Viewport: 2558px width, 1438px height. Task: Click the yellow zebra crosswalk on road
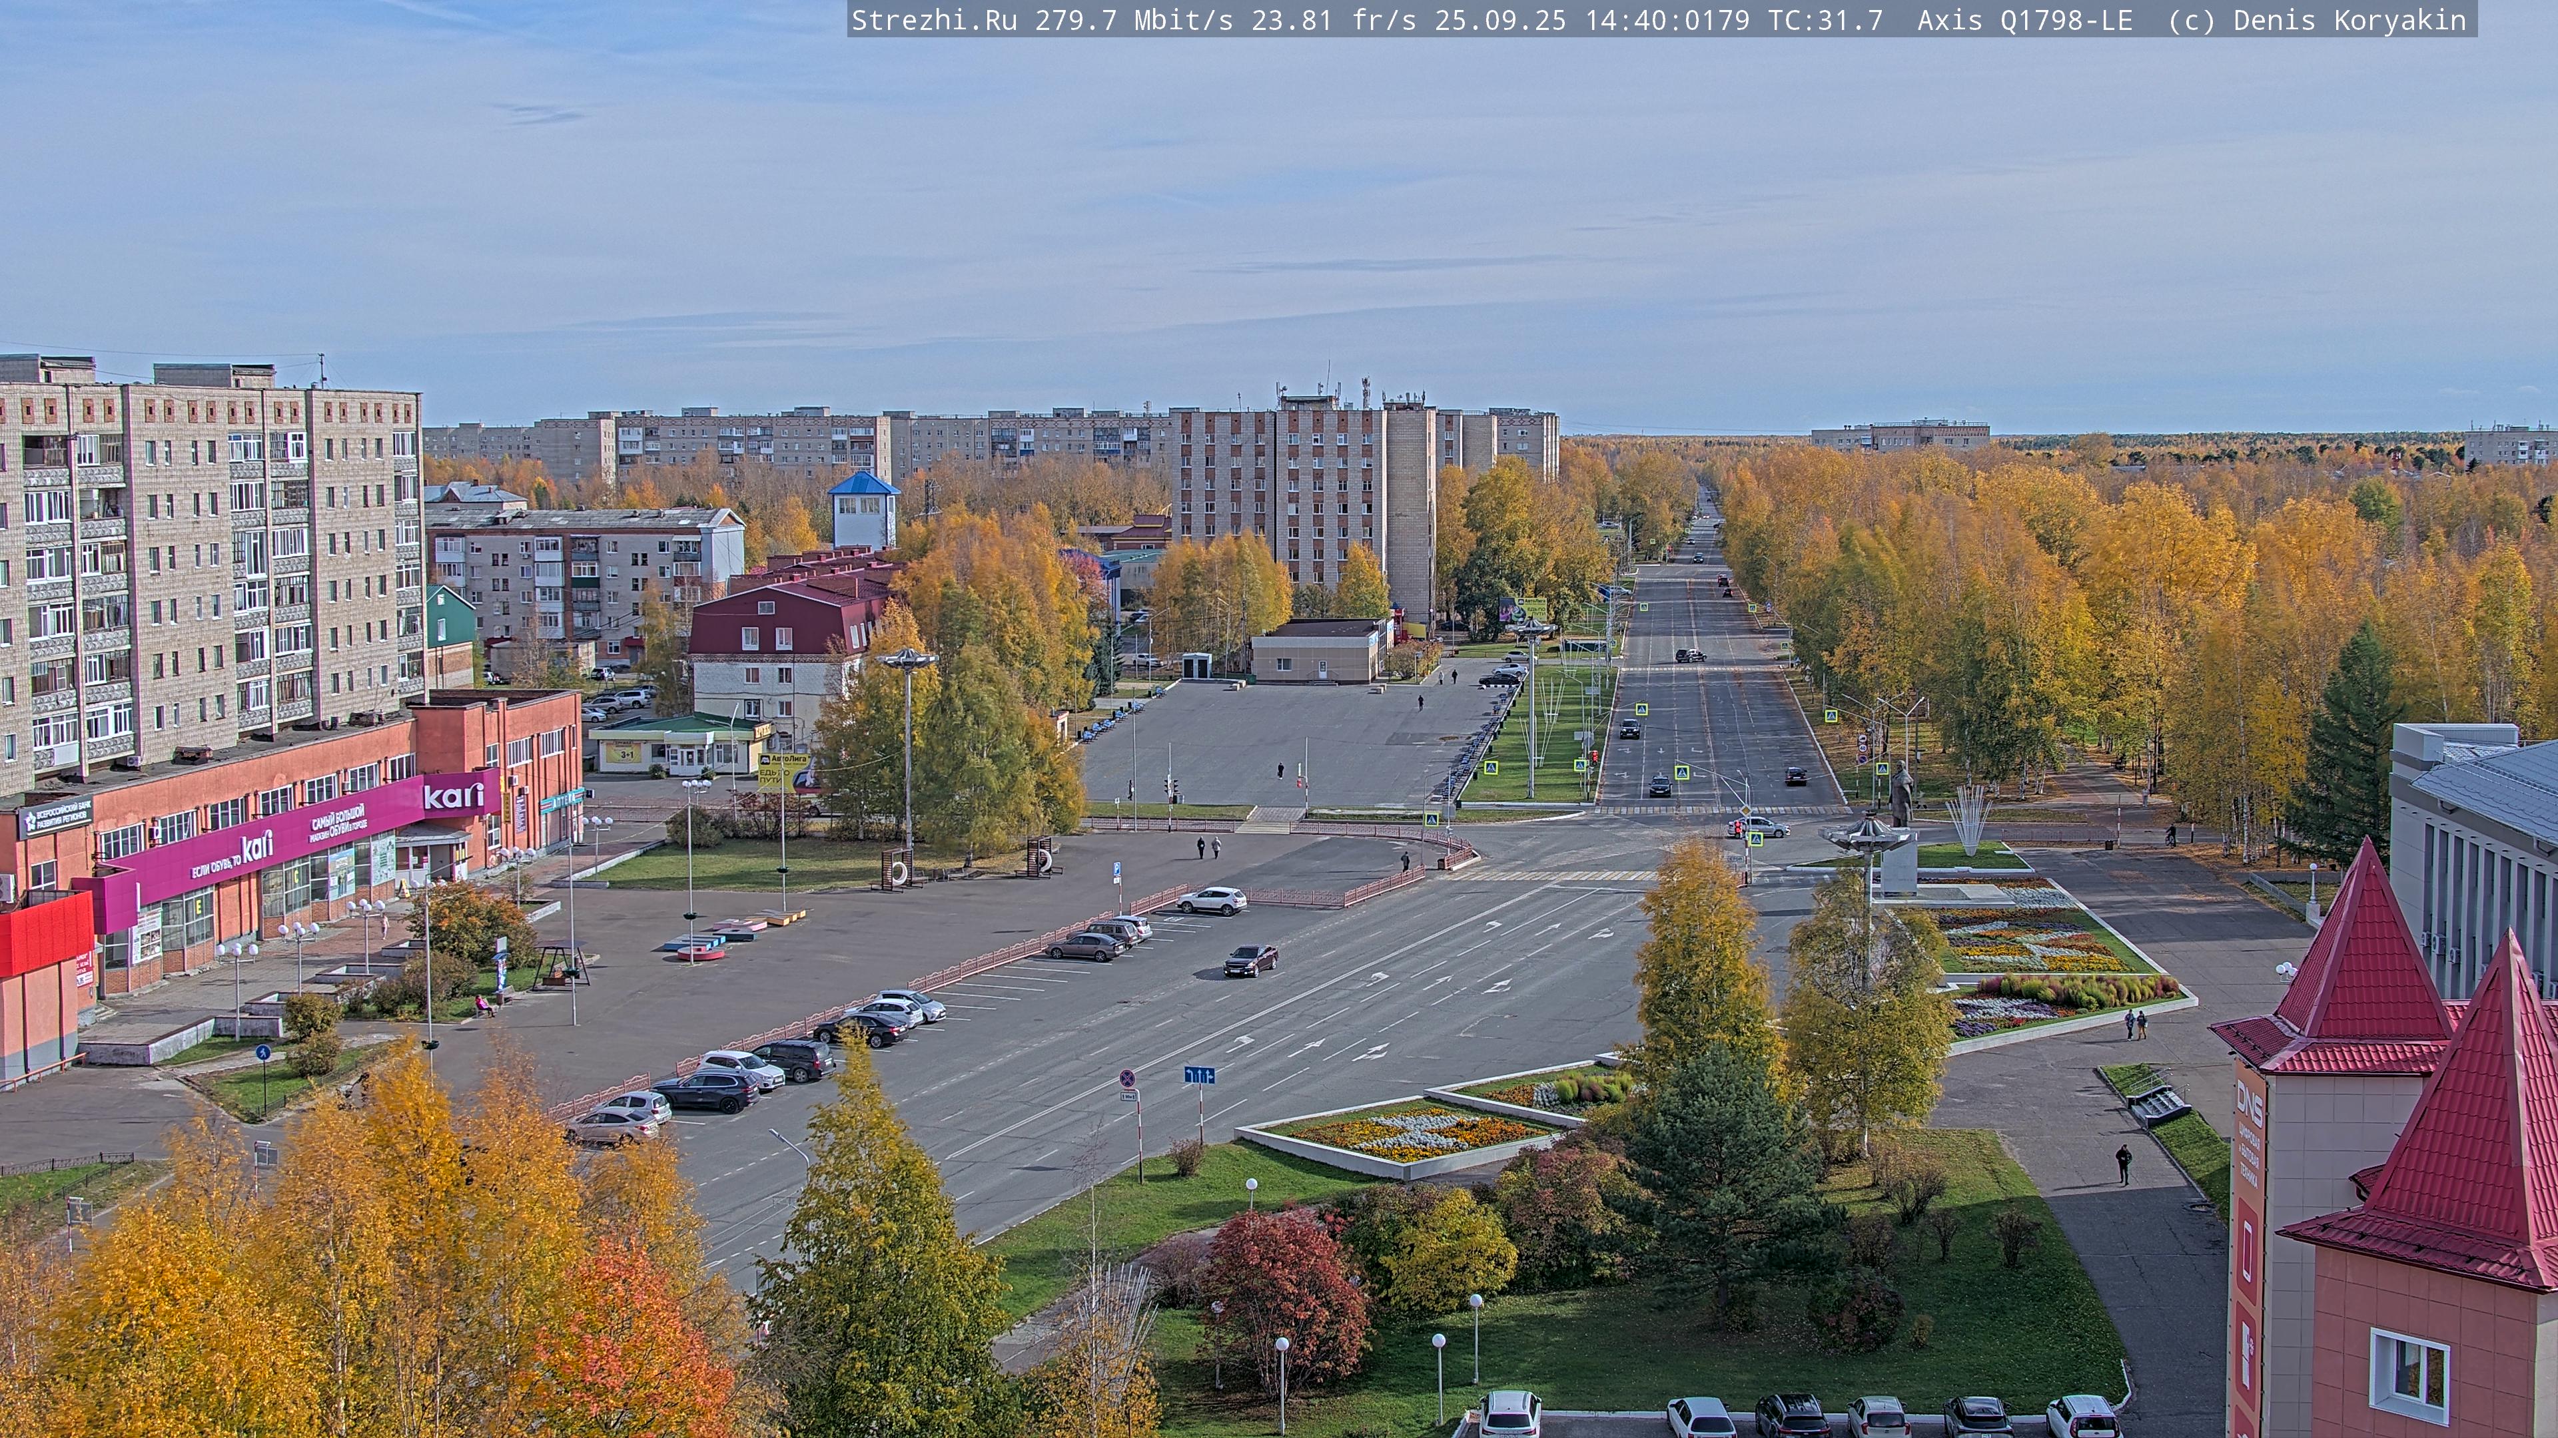click(x=1554, y=875)
